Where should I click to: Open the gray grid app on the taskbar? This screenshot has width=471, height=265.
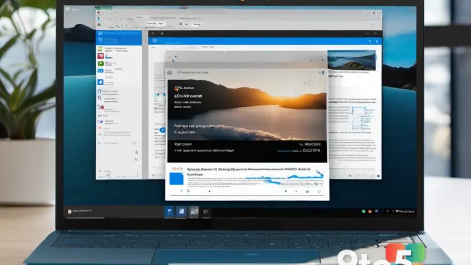(x=194, y=212)
